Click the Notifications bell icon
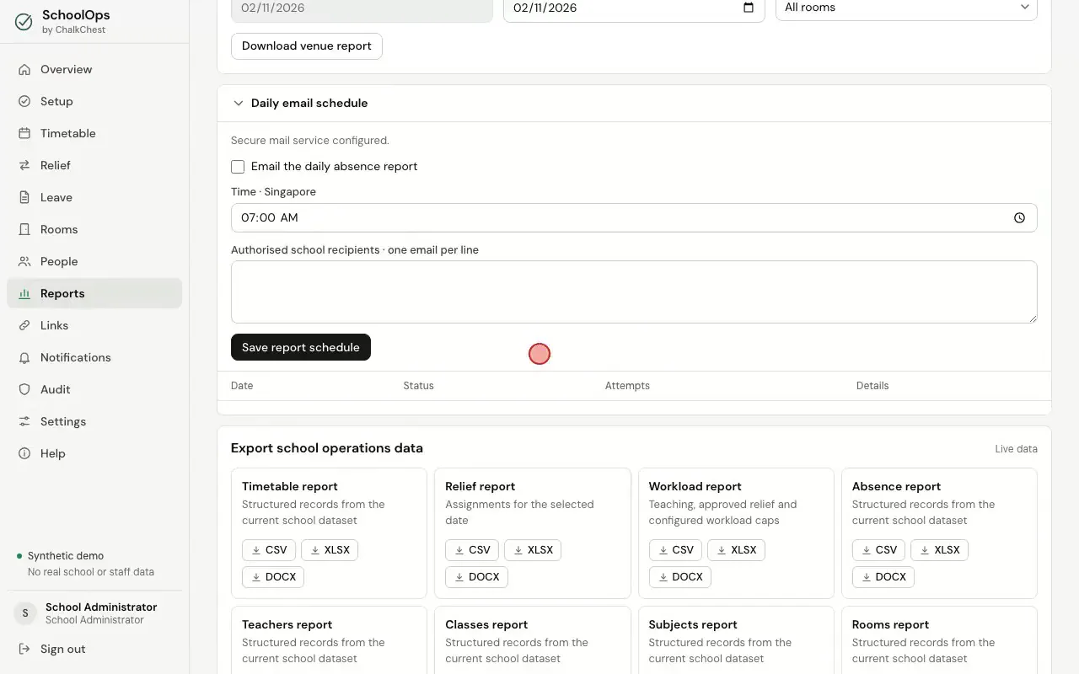The image size is (1079, 674). pyautogui.click(x=24, y=357)
